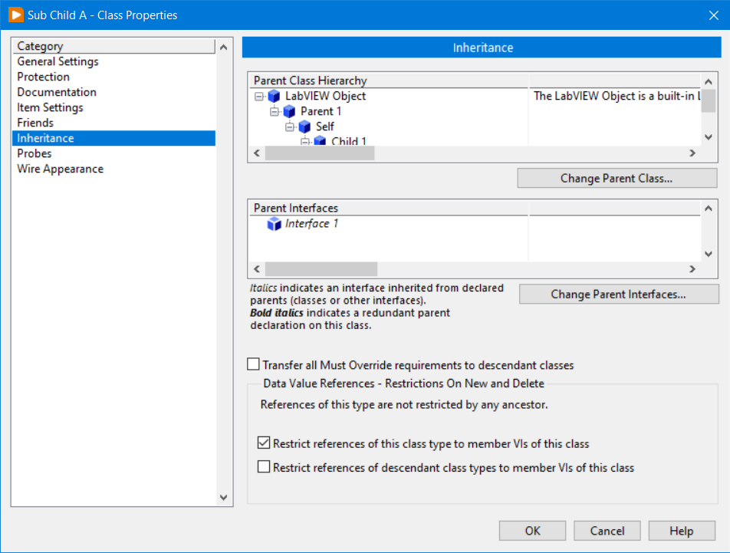Click the LabVIEW logo in title bar
The width and height of the screenshot is (730, 553).
(16, 15)
